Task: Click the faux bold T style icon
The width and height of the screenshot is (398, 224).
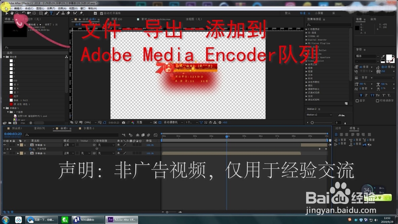Action: pyautogui.click(x=361, y=95)
